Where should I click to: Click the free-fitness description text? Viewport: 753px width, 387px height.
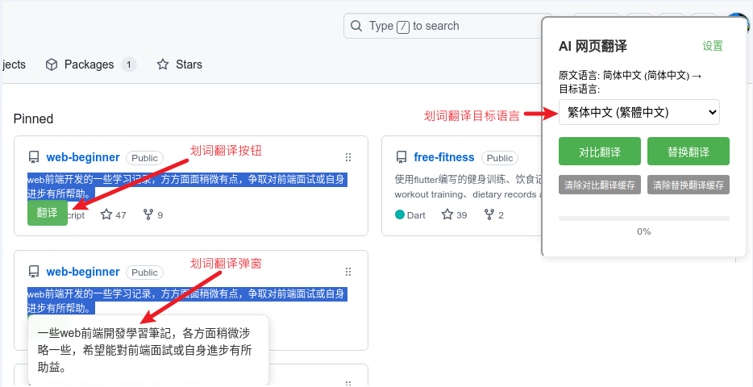468,187
